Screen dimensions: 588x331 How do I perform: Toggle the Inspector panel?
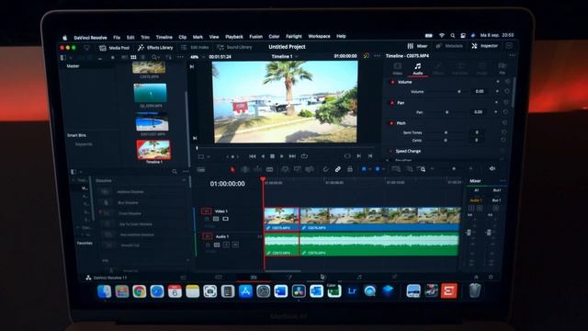click(x=484, y=46)
